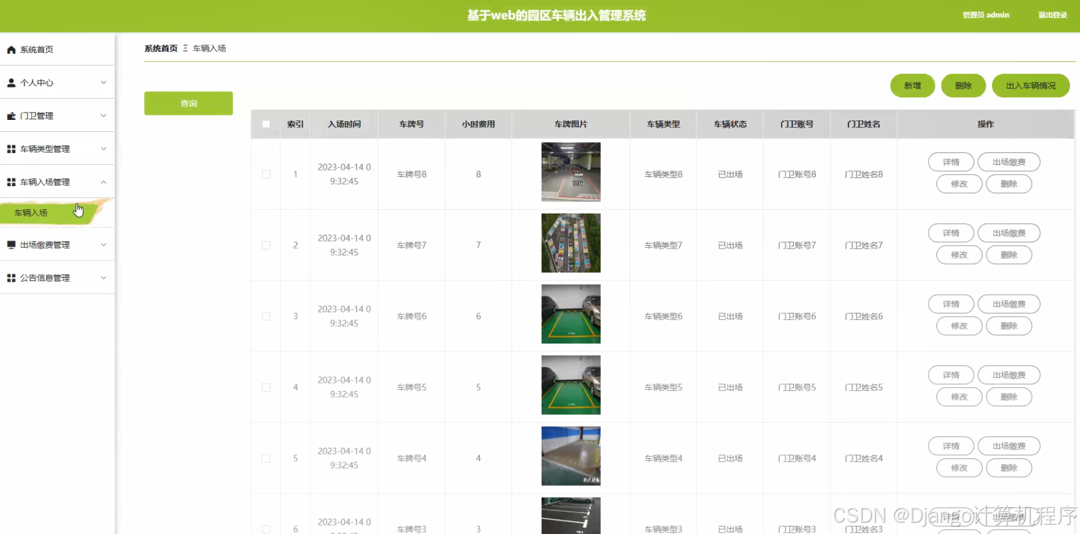Check the checkbox for row 车牌号7
Screen dimensions: 1080x534
(x=266, y=245)
